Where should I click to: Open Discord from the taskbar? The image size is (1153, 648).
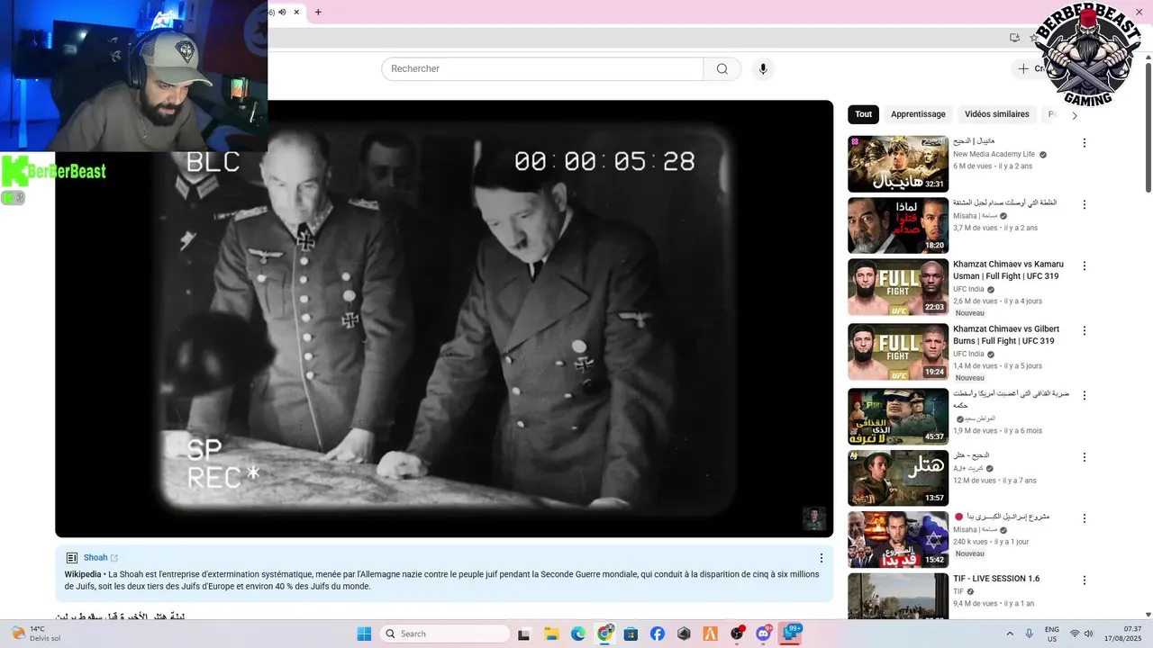[764, 634]
